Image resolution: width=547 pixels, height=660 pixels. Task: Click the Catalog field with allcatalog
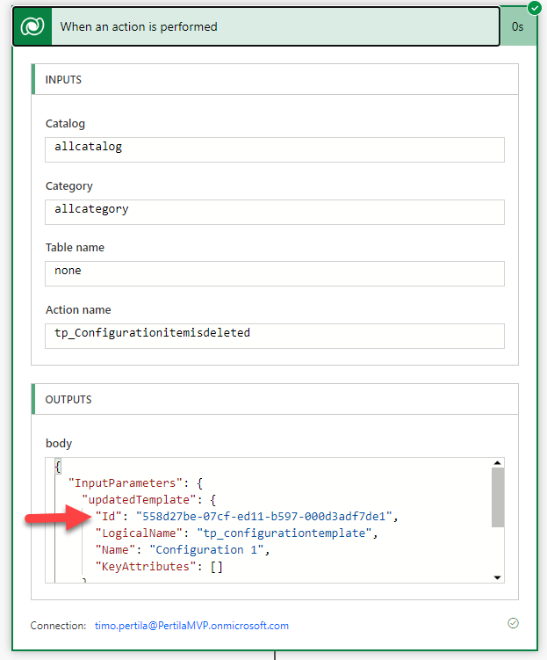(x=274, y=149)
